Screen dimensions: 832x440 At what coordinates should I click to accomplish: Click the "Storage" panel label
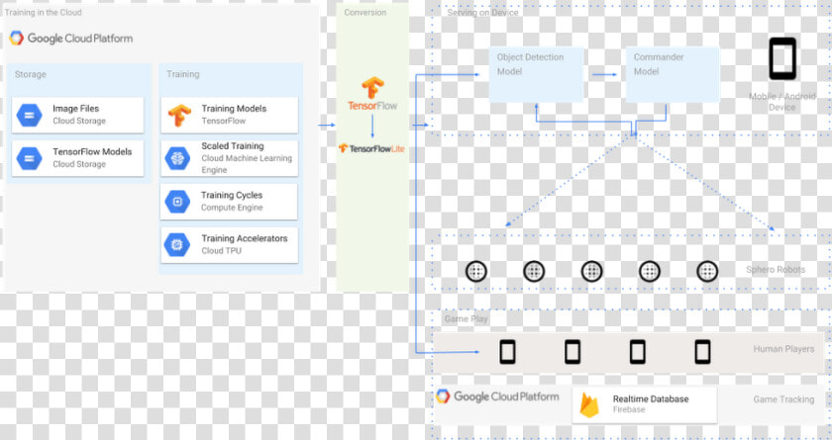click(x=31, y=74)
